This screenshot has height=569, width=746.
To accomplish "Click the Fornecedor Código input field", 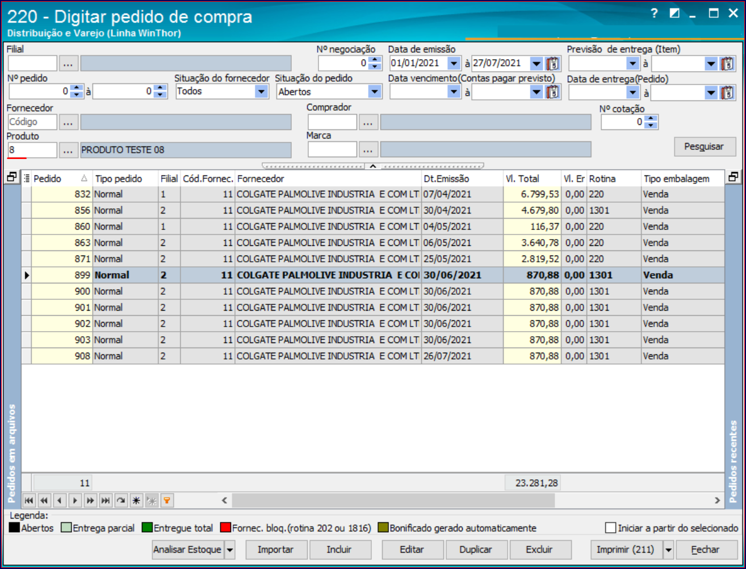I will click(x=32, y=122).
